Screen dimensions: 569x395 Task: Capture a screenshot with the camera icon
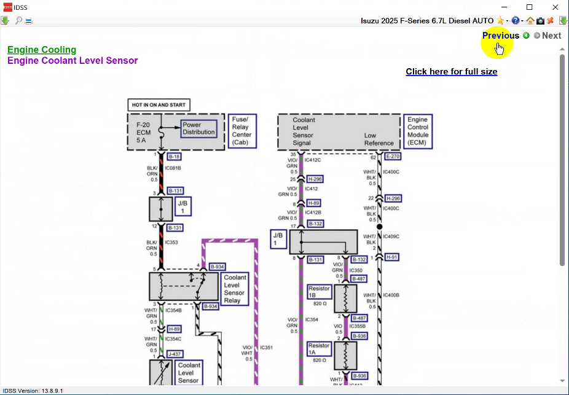point(540,20)
